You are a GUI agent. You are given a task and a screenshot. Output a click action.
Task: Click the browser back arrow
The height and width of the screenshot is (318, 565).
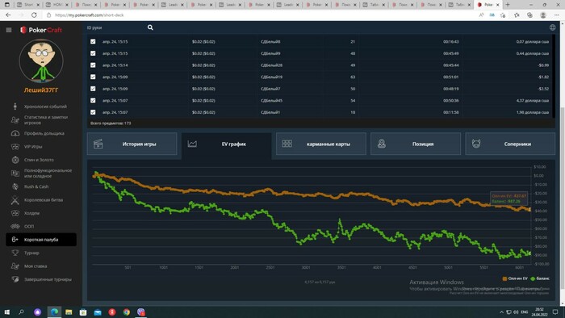point(8,15)
